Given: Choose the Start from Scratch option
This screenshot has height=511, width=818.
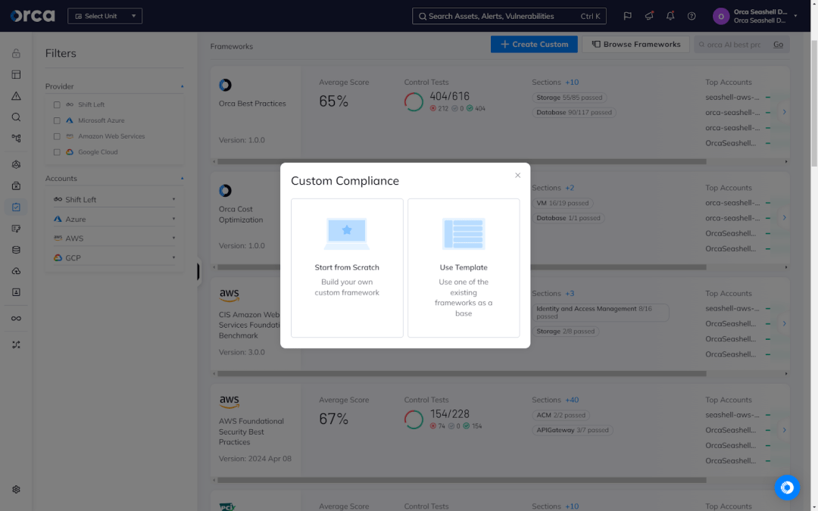Looking at the screenshot, I should [347, 267].
